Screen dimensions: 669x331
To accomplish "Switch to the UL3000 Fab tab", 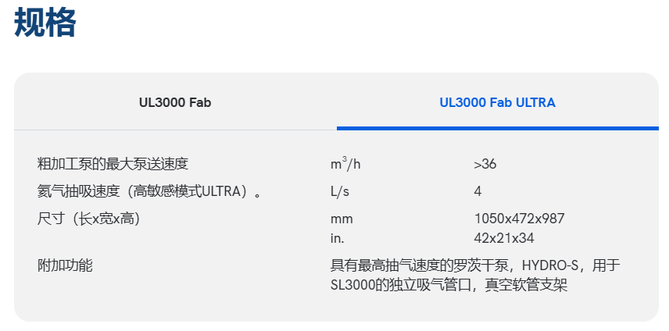I will coord(175,102).
